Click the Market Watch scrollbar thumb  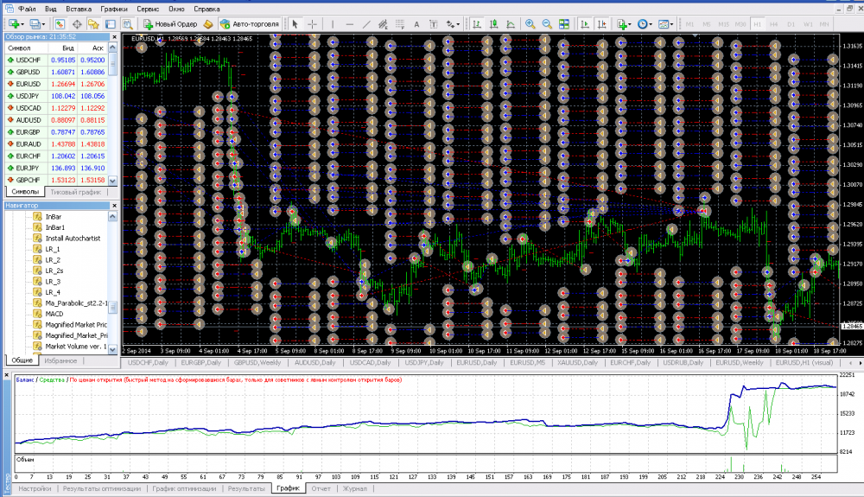pos(113,64)
